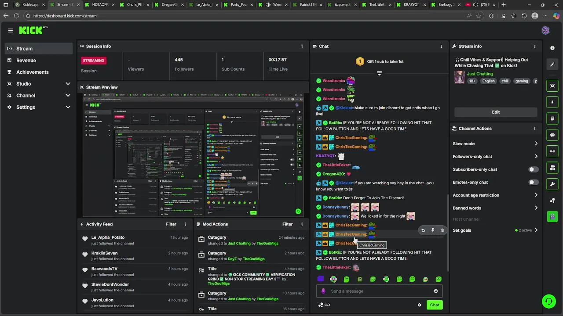The height and width of the screenshot is (316, 563).
Task: Insert the purple square quick emote
Action: click(x=320, y=279)
